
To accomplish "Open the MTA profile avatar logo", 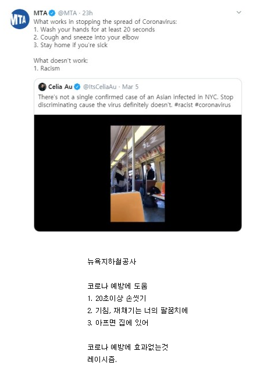I will 20,19.
